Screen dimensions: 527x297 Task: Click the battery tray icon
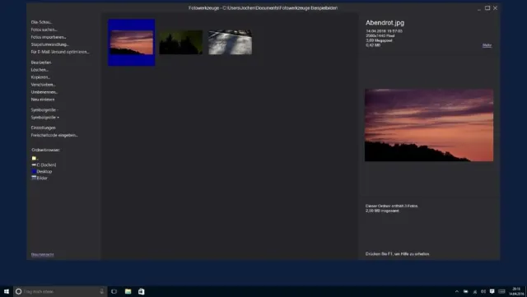(x=465, y=291)
